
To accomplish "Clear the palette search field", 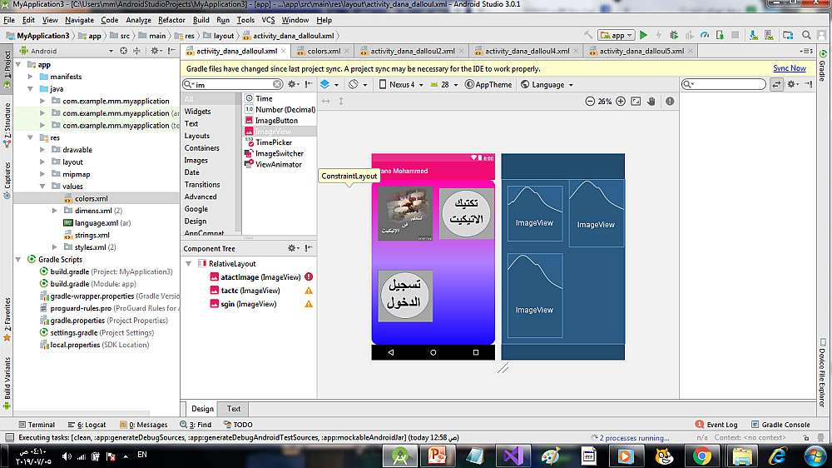I will point(278,84).
